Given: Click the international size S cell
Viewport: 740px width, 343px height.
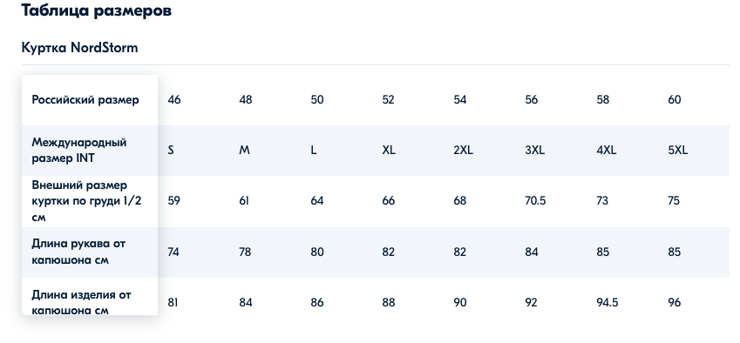Looking at the screenshot, I should tap(171, 151).
